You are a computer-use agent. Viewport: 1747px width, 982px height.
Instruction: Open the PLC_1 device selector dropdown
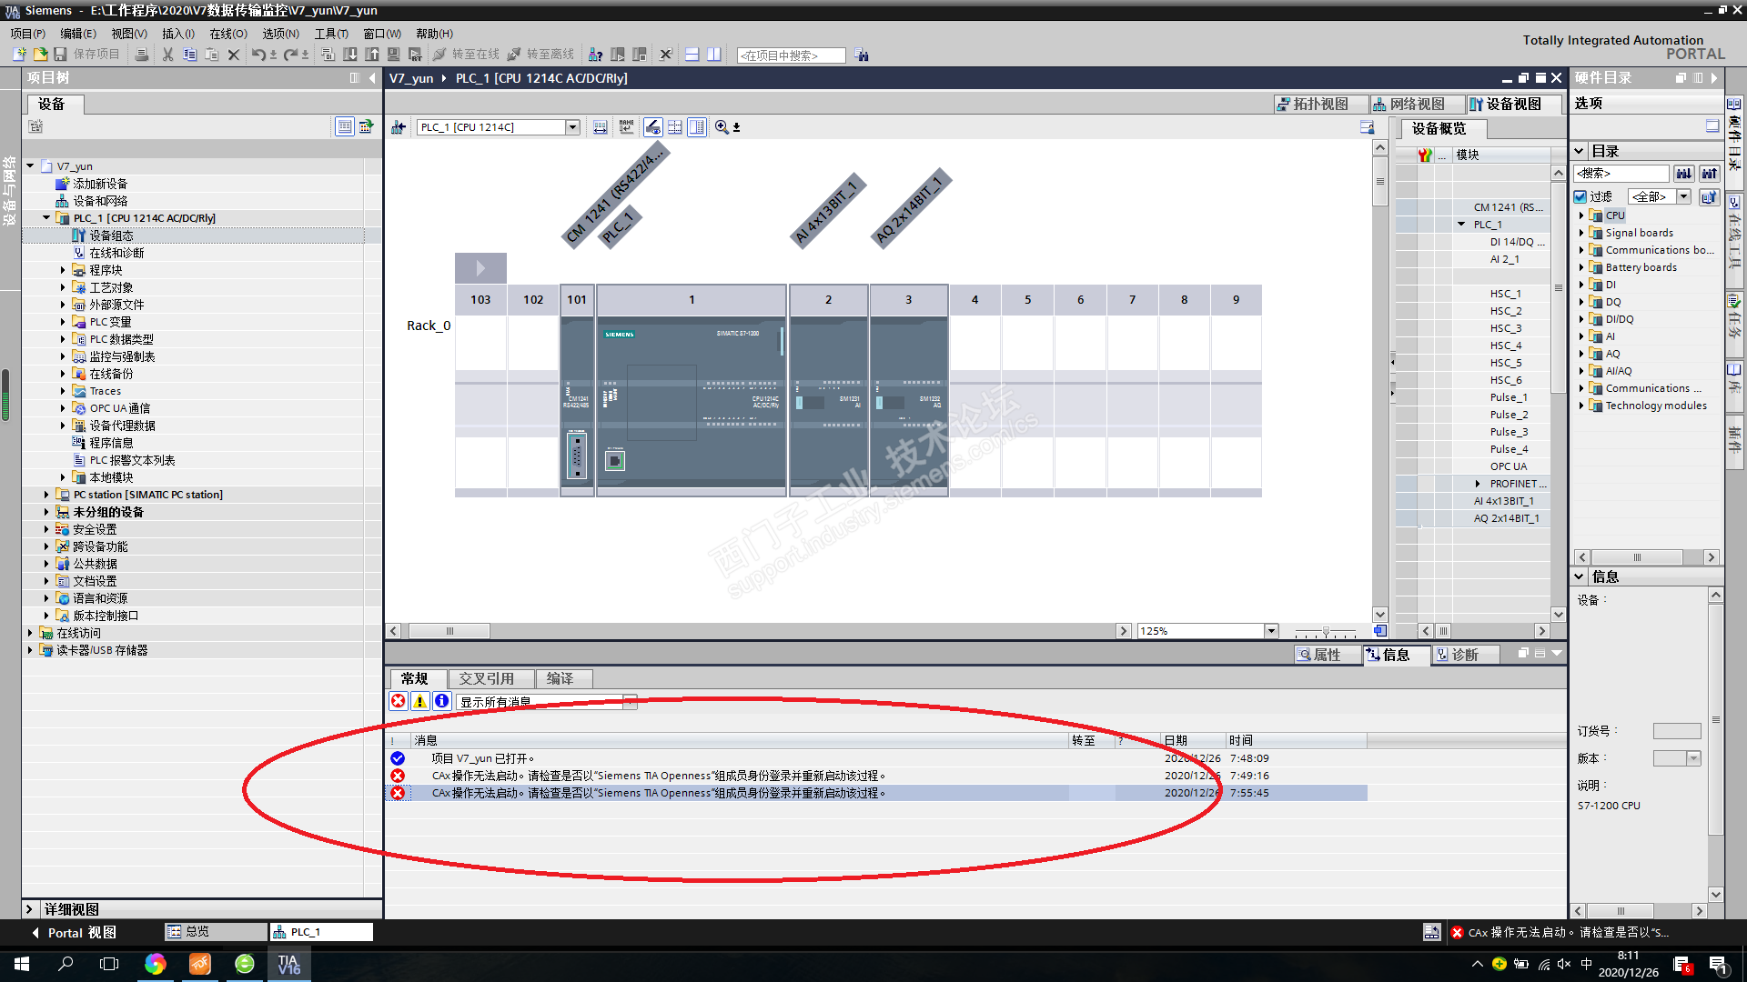tap(572, 127)
